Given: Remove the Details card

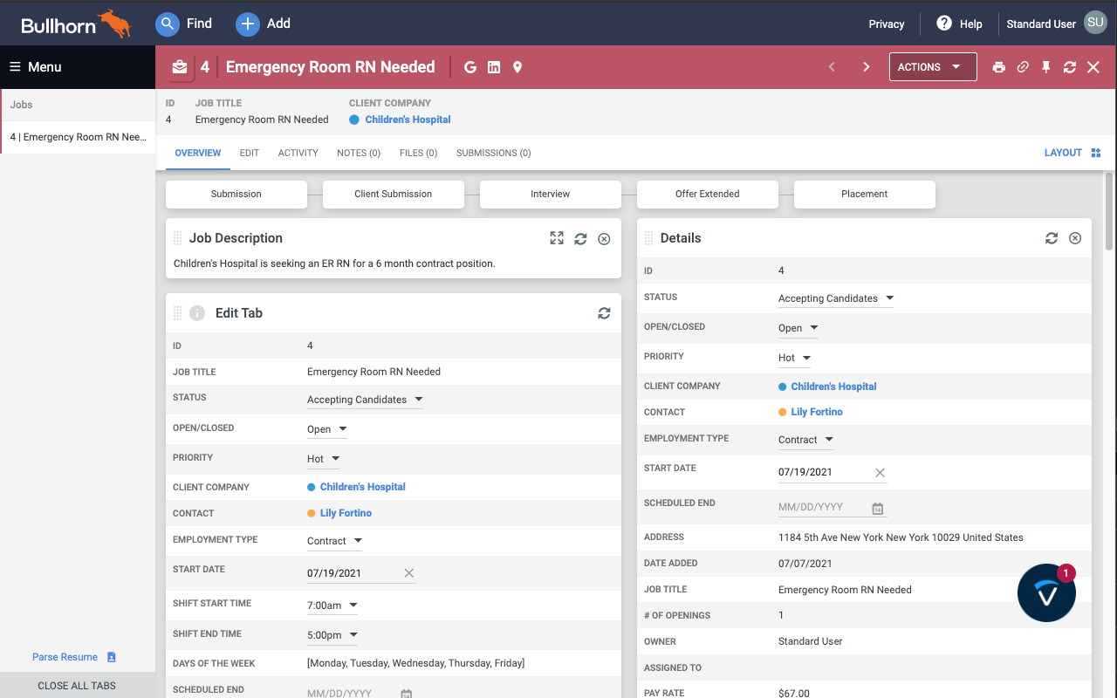Looking at the screenshot, I should coord(1075,238).
